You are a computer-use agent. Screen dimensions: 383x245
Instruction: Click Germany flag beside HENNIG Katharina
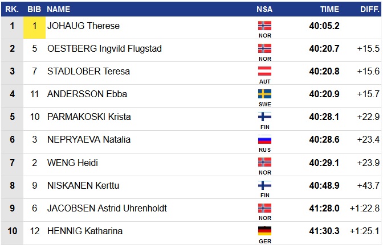pos(264,230)
